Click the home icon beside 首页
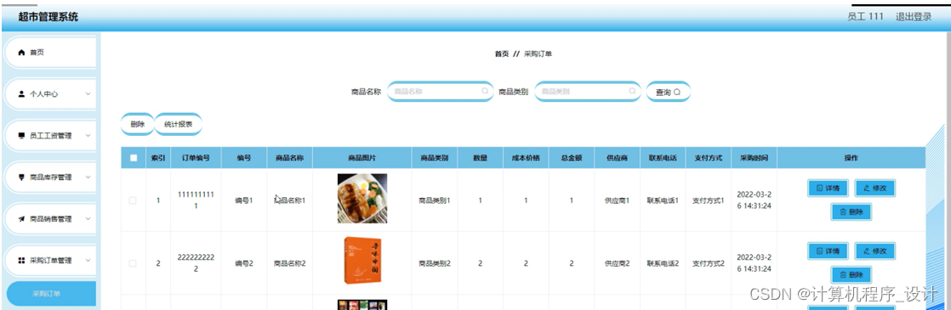 coord(21,53)
